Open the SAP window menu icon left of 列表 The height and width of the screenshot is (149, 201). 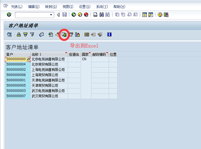click(6, 6)
